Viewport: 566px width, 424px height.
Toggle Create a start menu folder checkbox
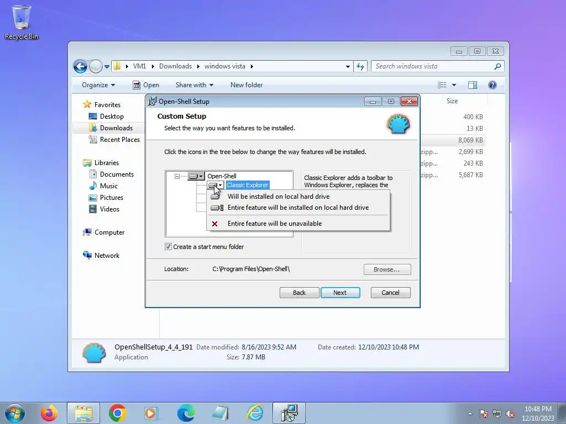click(168, 247)
